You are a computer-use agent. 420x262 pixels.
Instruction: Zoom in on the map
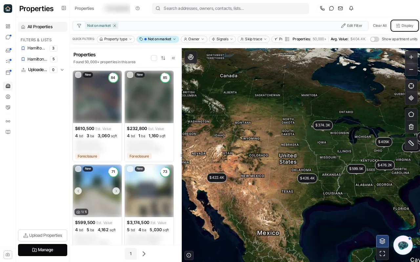411,57
